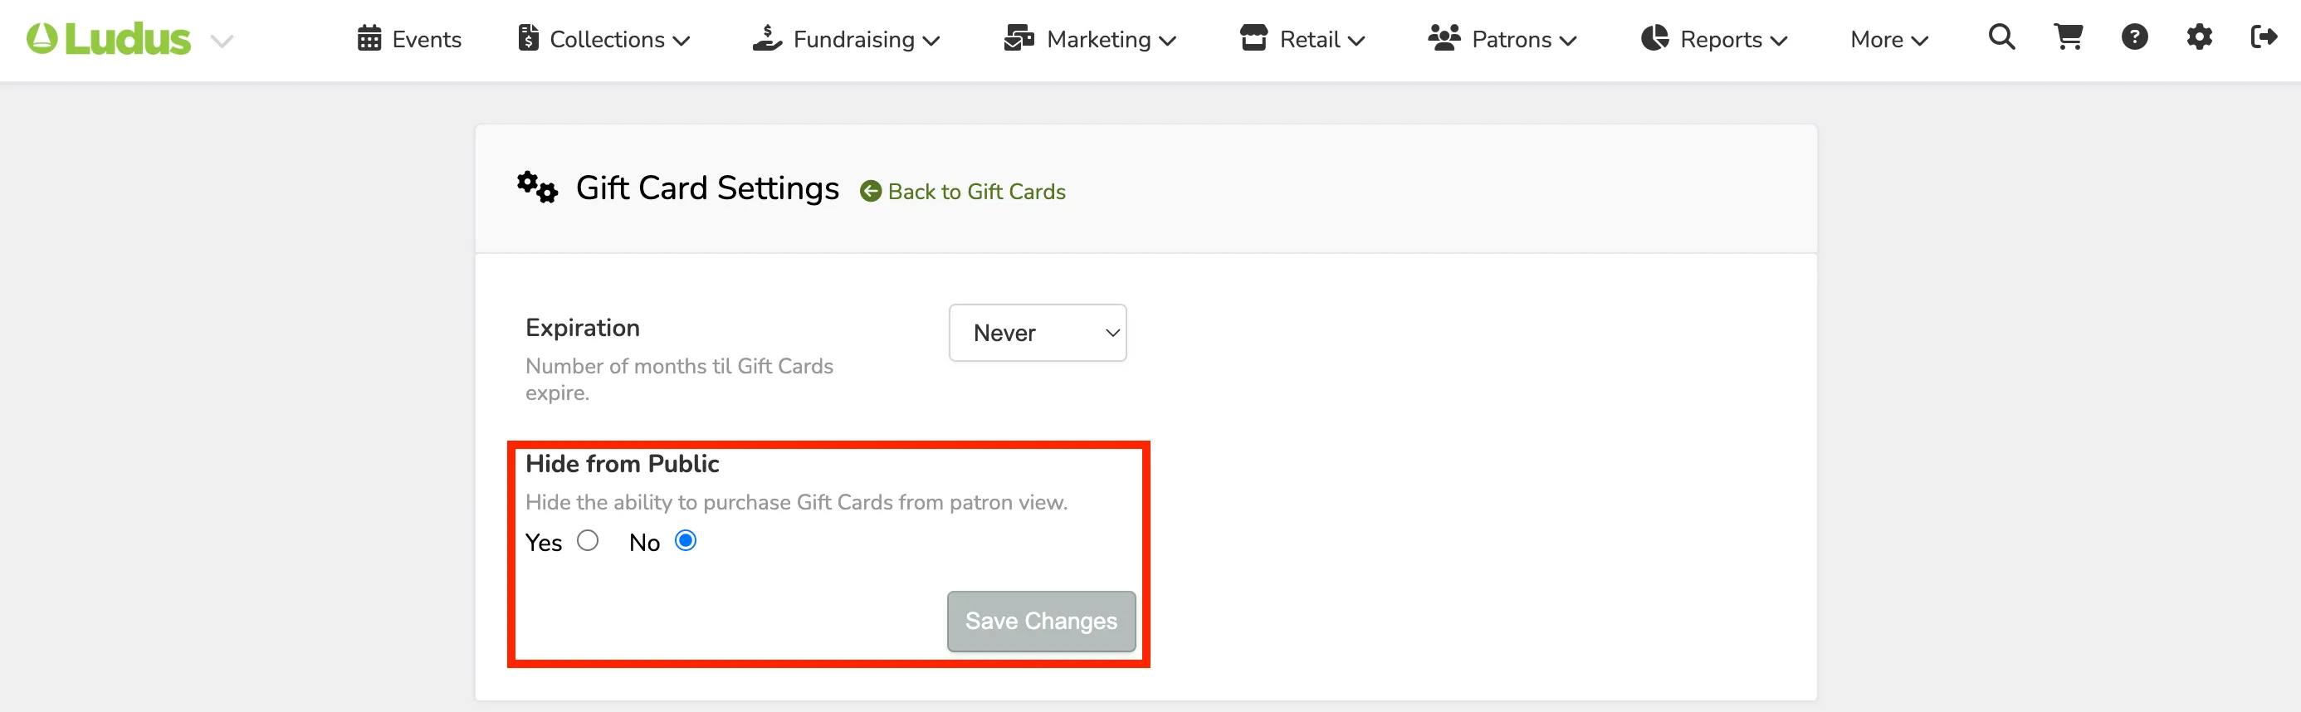Open the More menu
The image size is (2301, 712).
[1889, 39]
